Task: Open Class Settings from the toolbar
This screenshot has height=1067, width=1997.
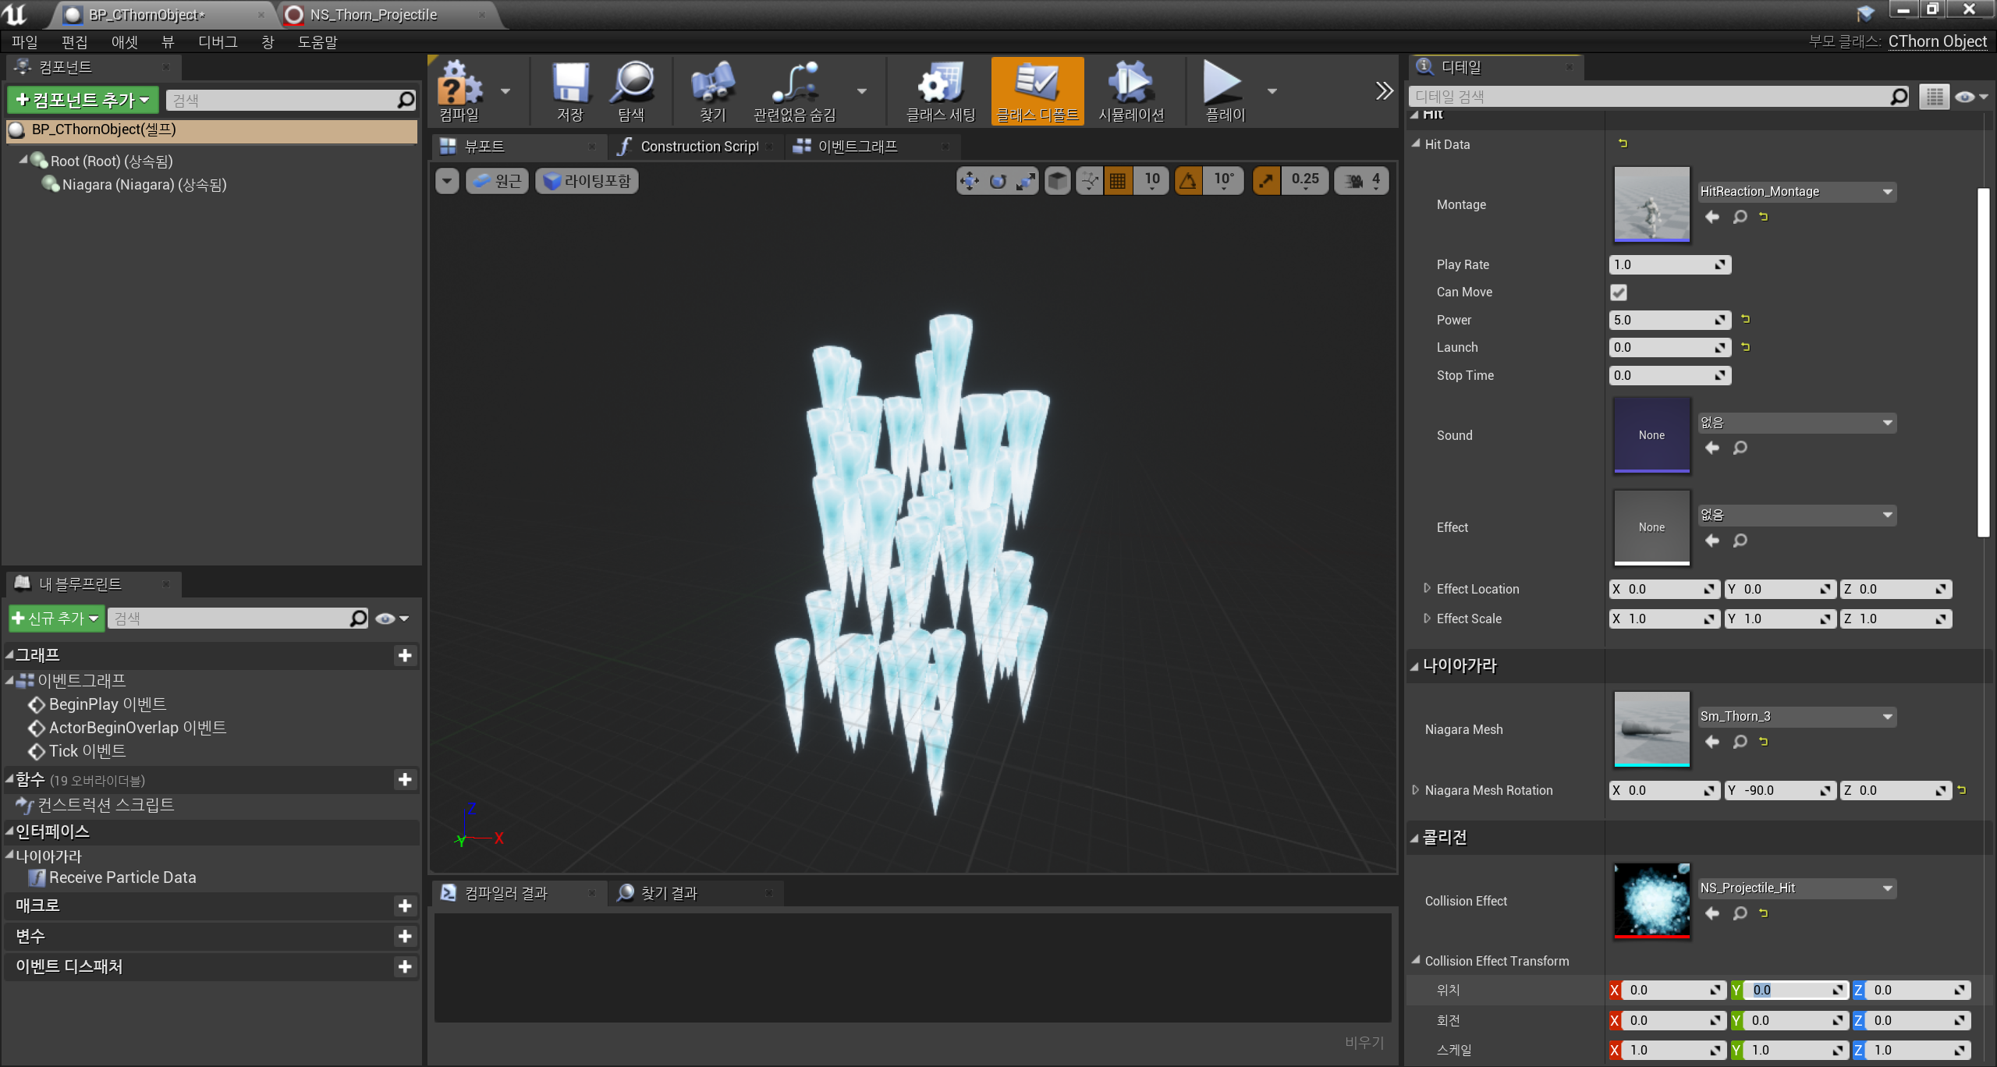Action: [940, 83]
